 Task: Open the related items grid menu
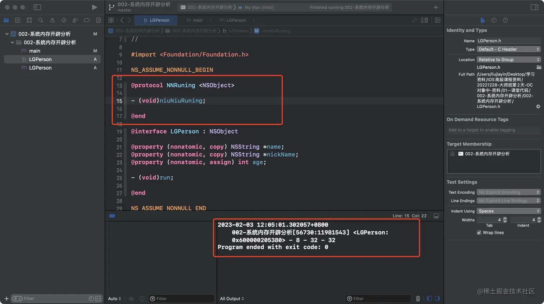coord(111,20)
